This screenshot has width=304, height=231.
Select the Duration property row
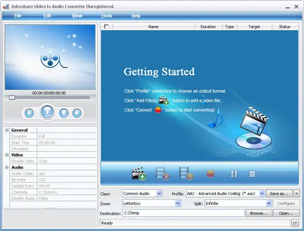pos(53,136)
